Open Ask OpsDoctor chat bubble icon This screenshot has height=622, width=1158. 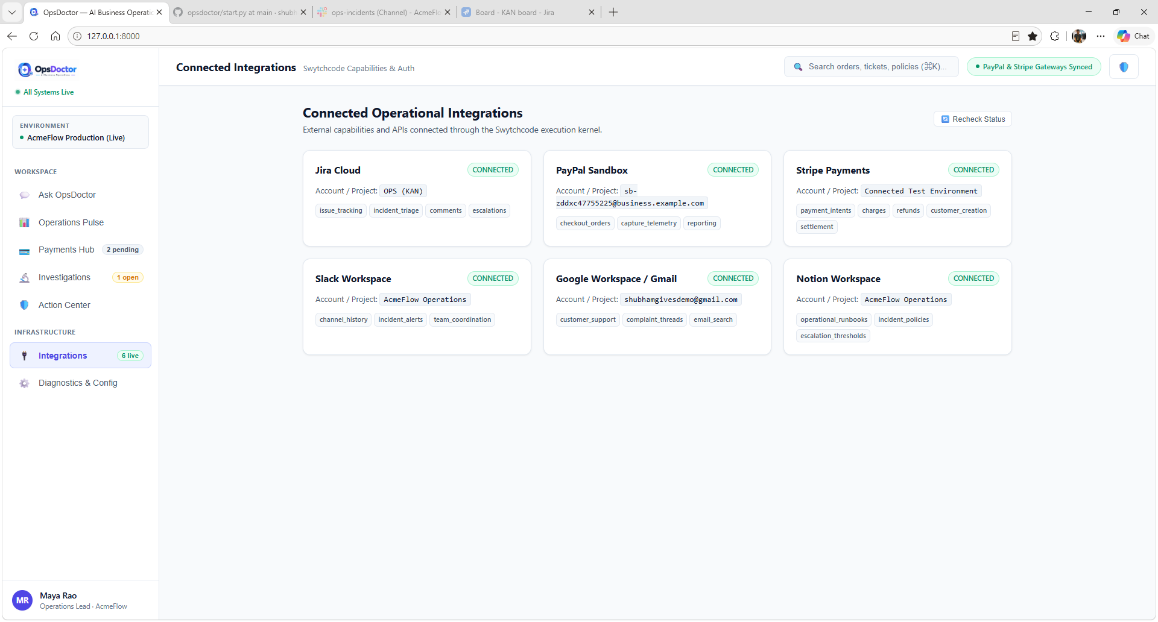24,195
